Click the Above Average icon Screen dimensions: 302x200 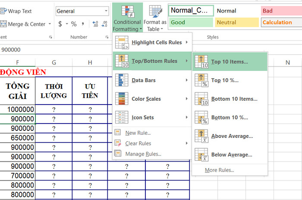point(201,136)
